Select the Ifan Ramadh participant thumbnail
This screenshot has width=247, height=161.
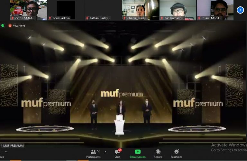pos(178,10)
